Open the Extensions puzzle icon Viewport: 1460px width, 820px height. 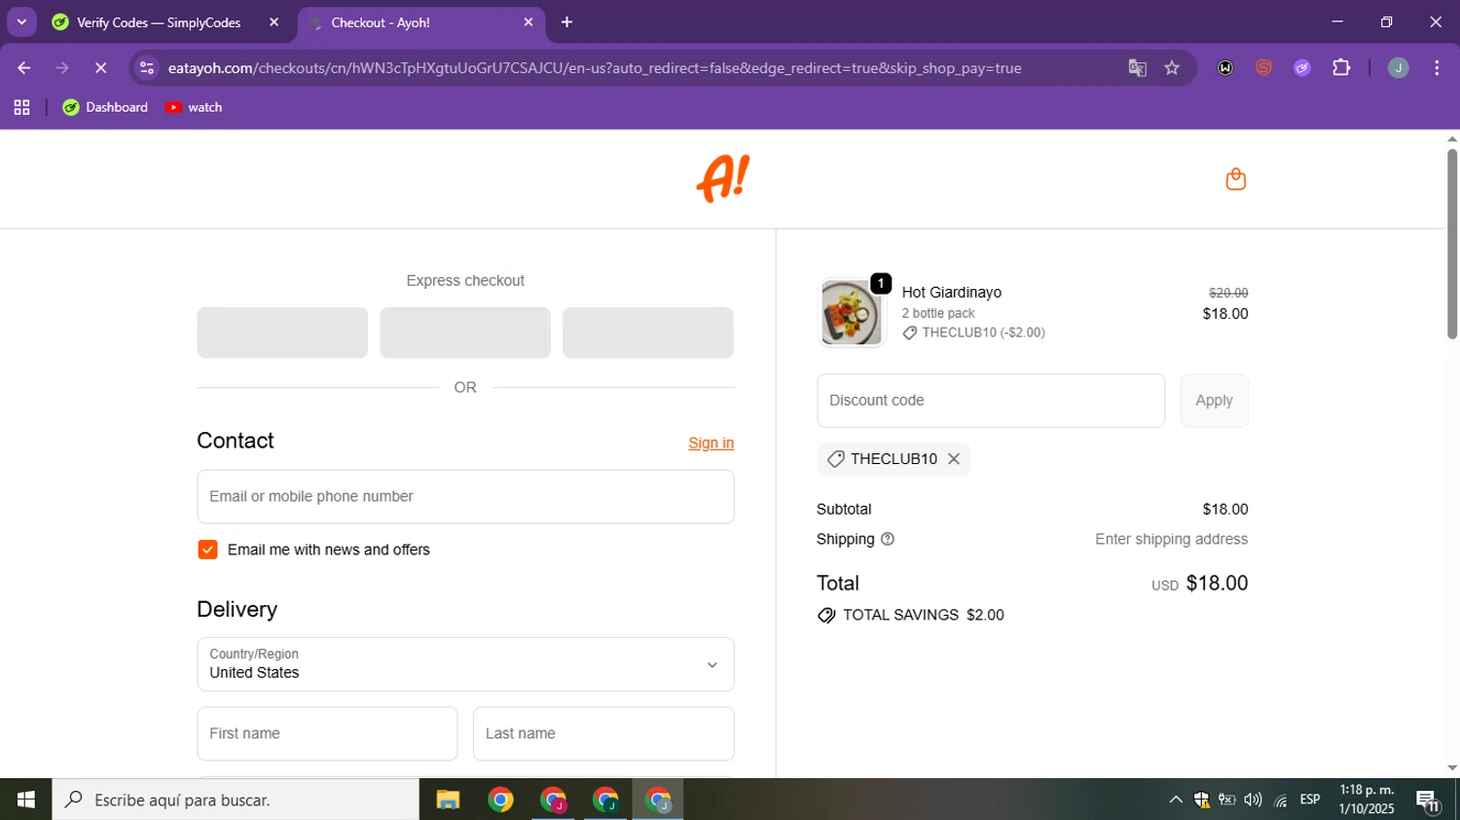coord(1341,68)
